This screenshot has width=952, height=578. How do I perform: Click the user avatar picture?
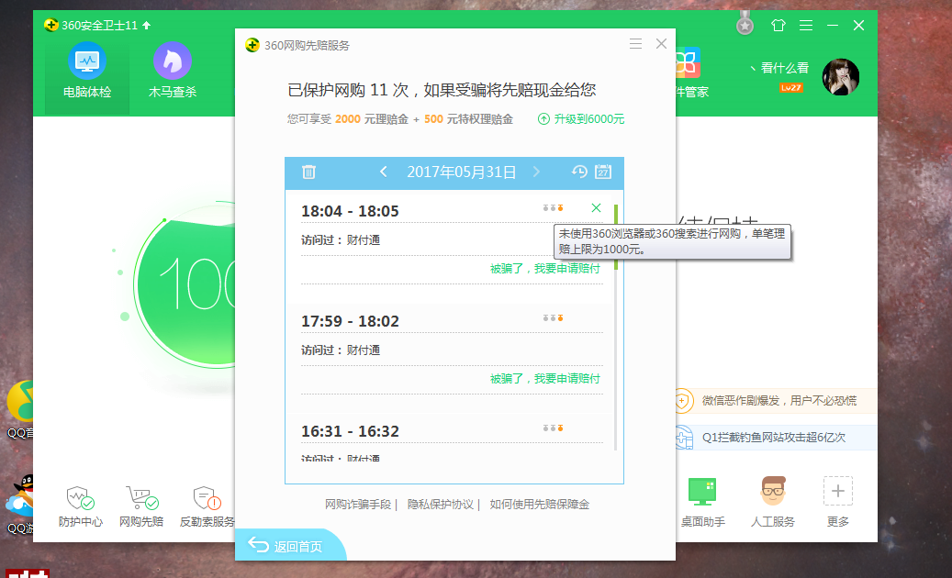(x=840, y=77)
